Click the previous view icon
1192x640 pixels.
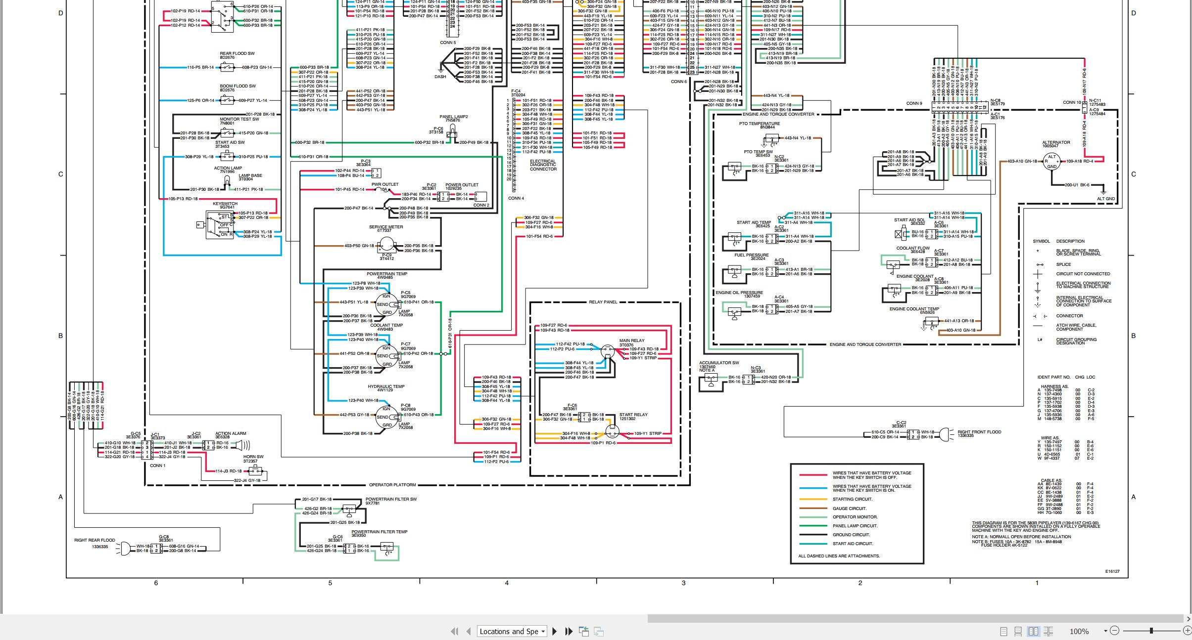click(584, 631)
